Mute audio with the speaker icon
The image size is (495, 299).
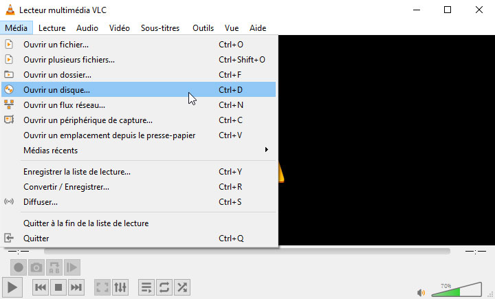[x=421, y=293]
